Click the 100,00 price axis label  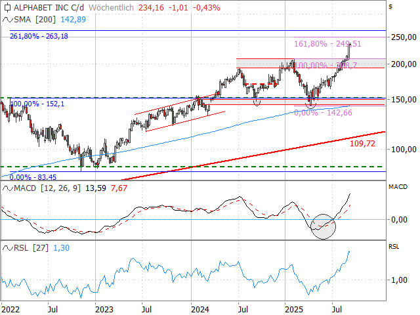pyautogui.click(x=404, y=149)
